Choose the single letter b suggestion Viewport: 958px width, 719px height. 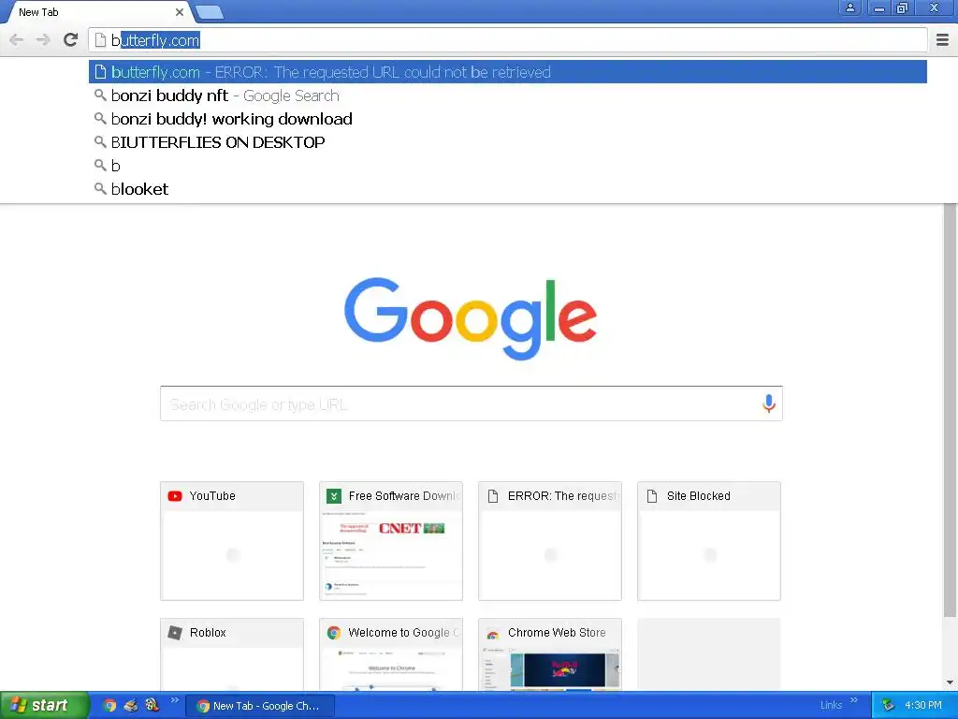[x=508, y=165]
